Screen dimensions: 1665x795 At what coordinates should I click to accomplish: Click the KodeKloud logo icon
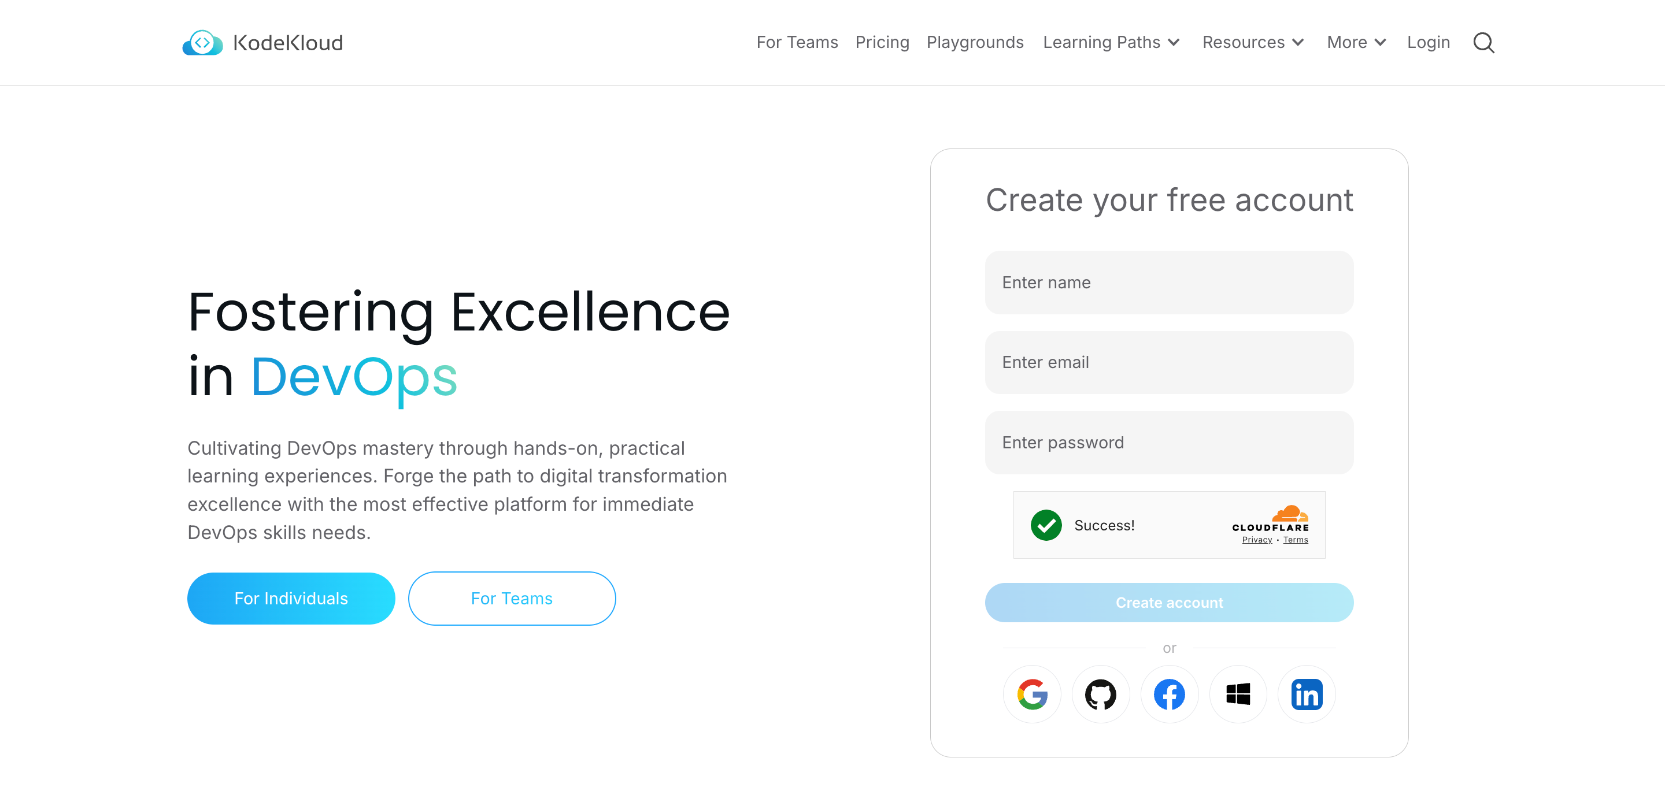pos(201,42)
